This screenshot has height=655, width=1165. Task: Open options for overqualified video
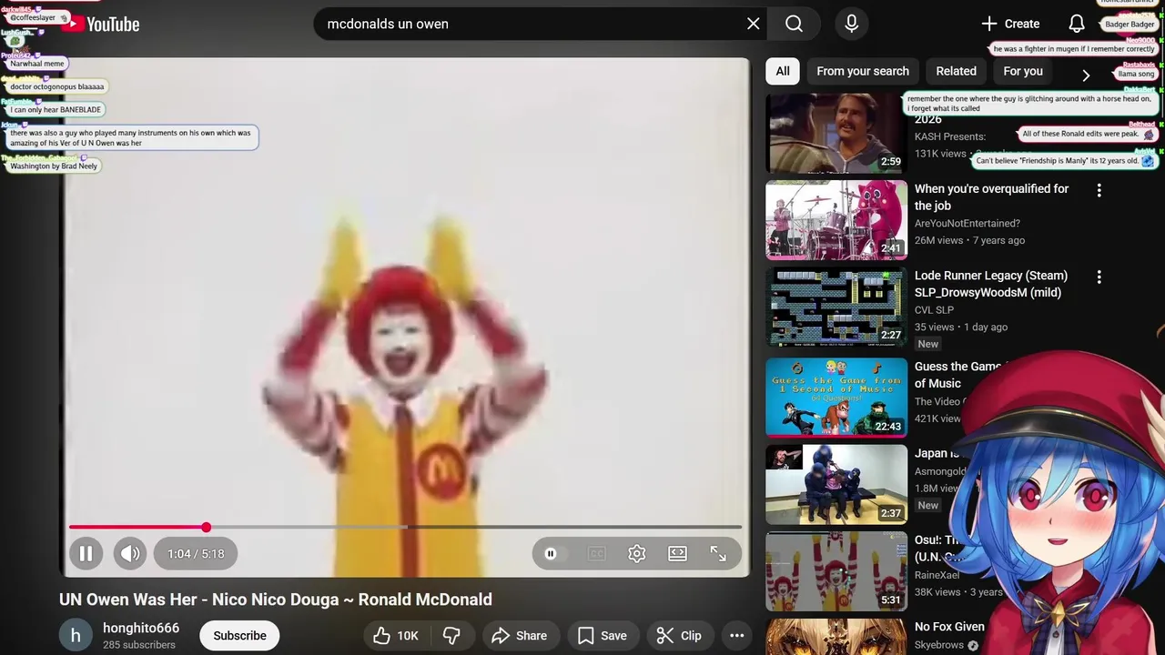[1099, 190]
